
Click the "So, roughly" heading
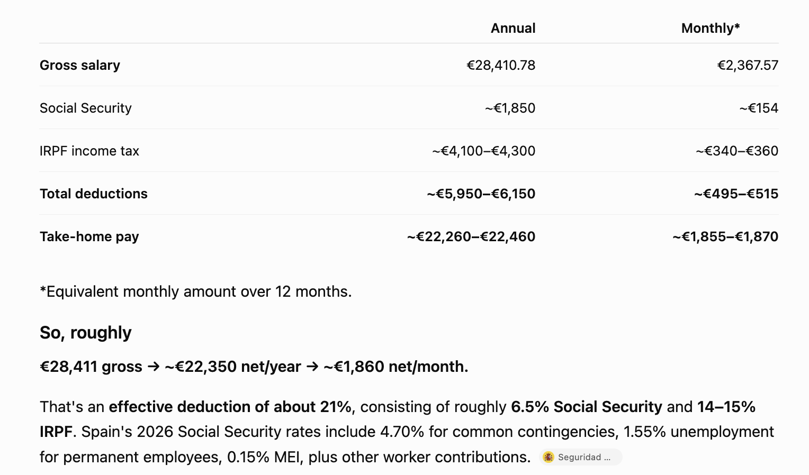pos(86,333)
